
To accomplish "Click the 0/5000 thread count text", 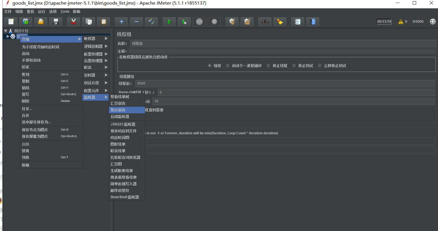I will coord(418,22).
